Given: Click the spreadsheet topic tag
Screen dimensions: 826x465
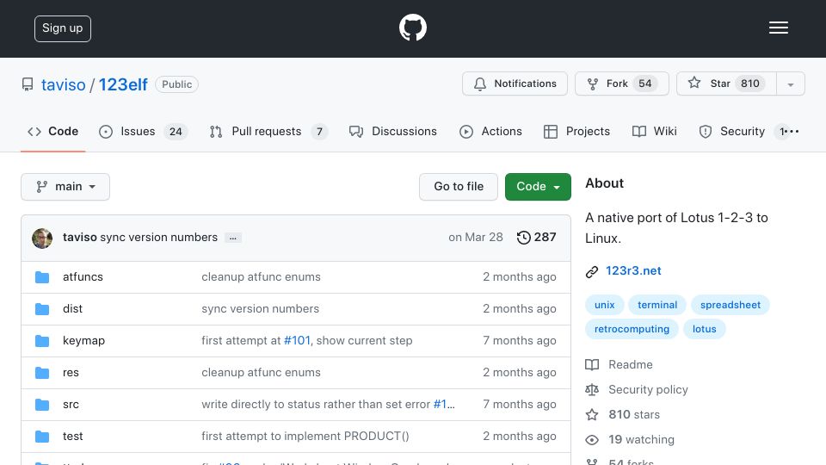Looking at the screenshot, I should tap(730, 305).
